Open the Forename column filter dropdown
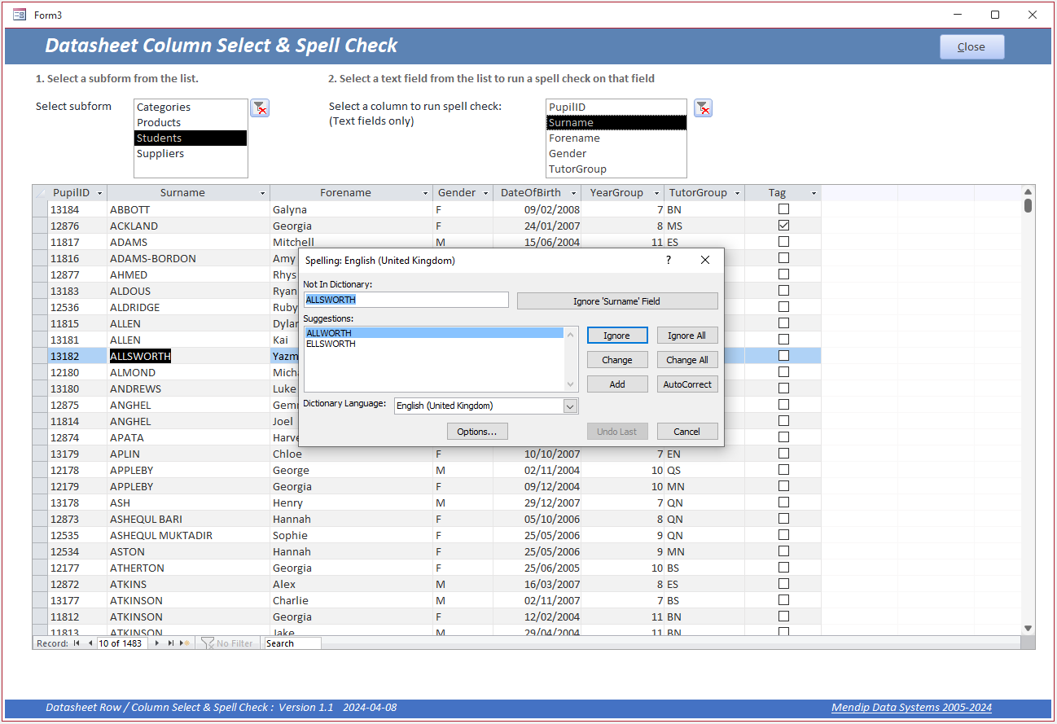1057x724 pixels. 425,193
